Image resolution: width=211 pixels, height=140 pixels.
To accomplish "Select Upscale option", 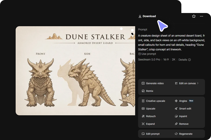I will (x=148, y=109).
